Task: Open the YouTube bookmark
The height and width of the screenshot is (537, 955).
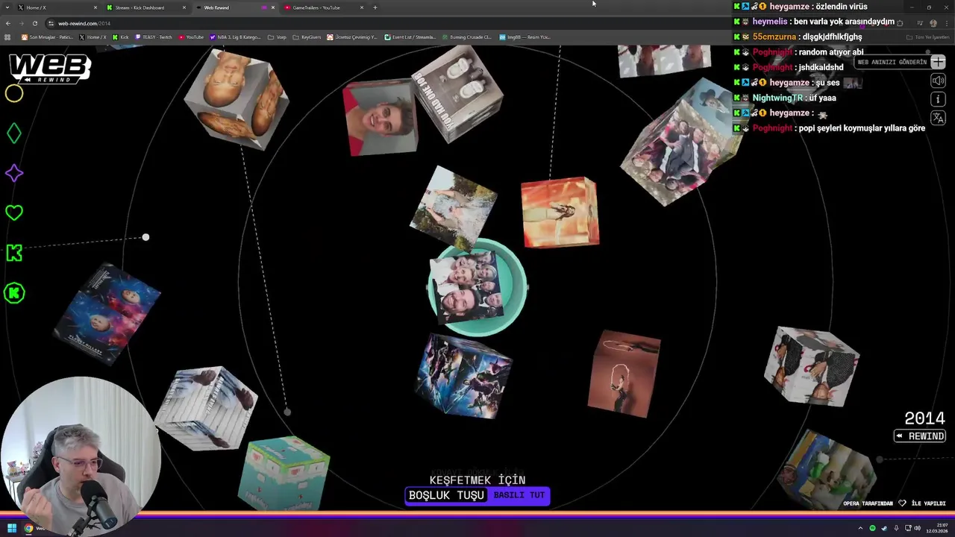Action: click(191, 37)
